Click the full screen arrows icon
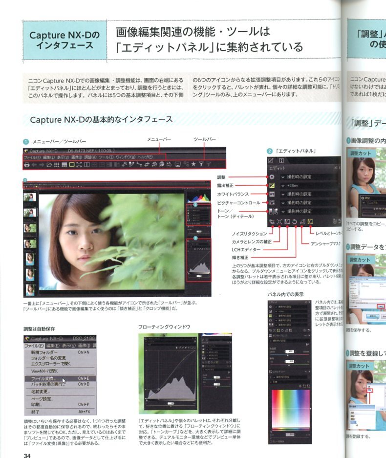Screen dimensions: 386x458 click(x=79, y=165)
